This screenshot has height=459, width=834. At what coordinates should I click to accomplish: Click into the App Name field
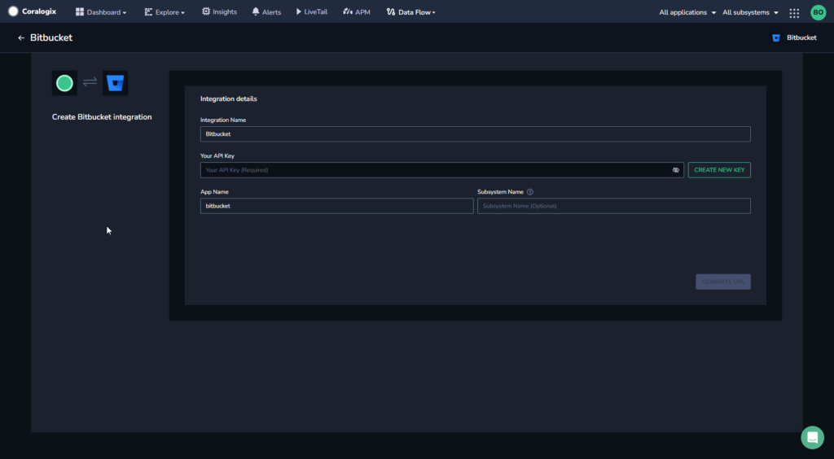coord(336,206)
